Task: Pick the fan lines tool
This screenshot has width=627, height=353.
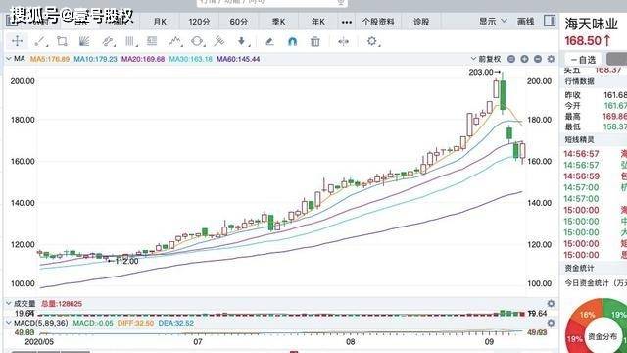Action: tap(84, 41)
